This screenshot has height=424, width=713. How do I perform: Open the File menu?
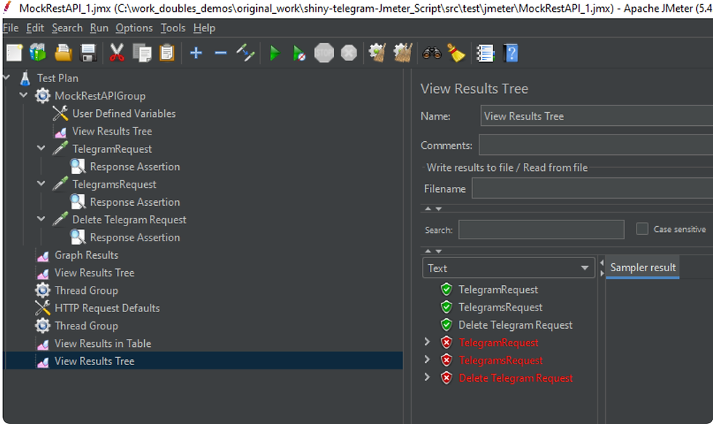(10, 28)
